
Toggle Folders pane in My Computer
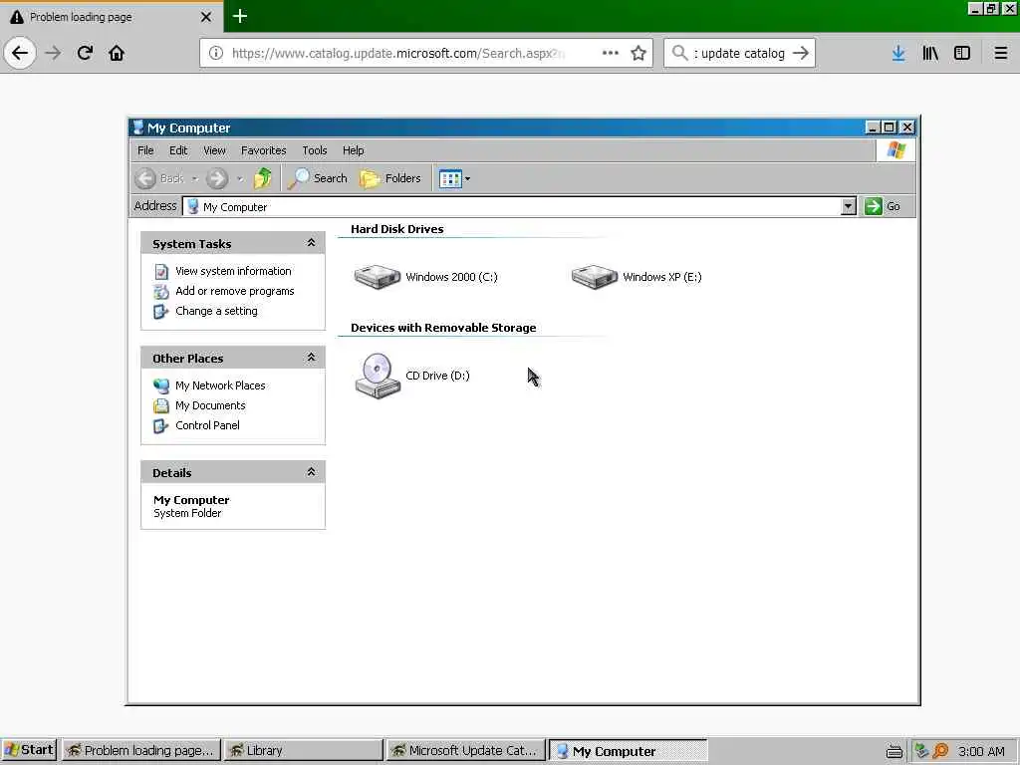point(390,177)
